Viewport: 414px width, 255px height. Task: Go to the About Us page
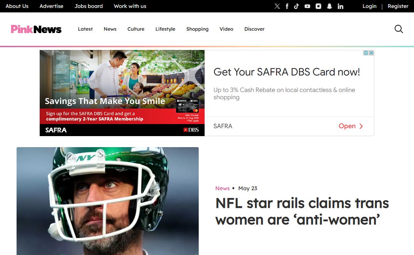[x=17, y=6]
